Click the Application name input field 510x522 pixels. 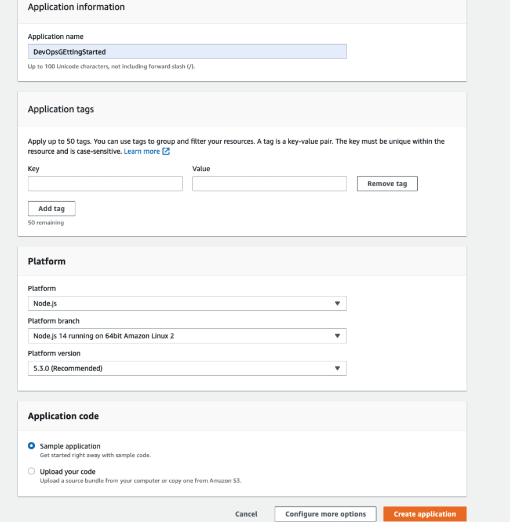(x=187, y=52)
